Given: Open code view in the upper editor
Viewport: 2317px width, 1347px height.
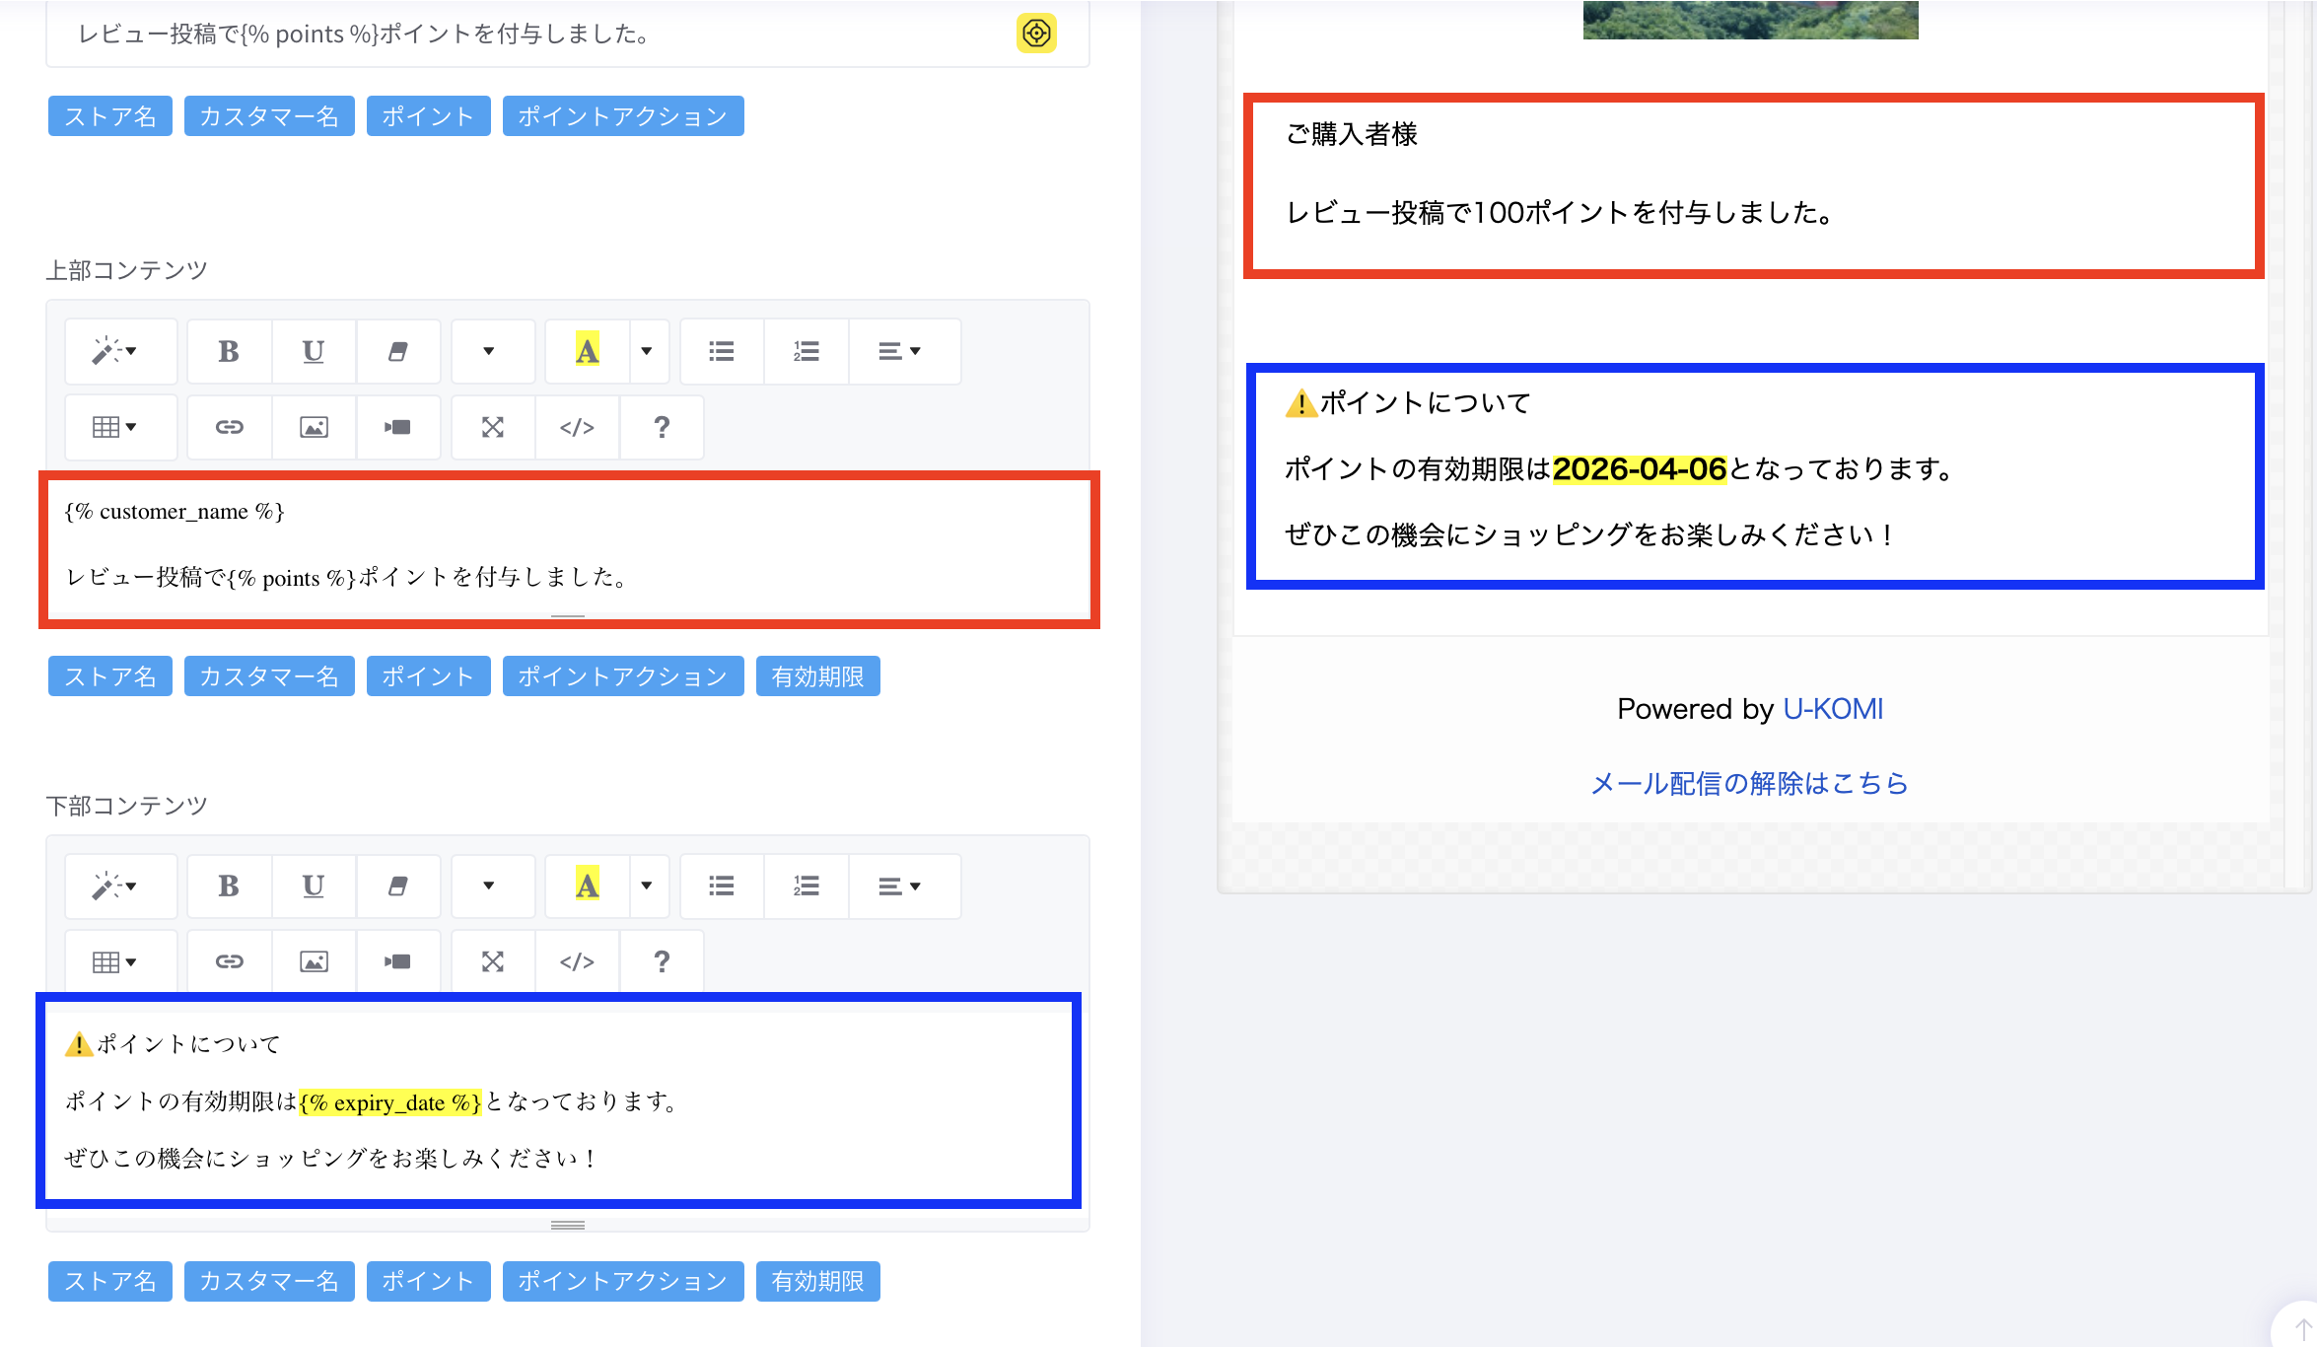Looking at the screenshot, I should [x=577, y=427].
